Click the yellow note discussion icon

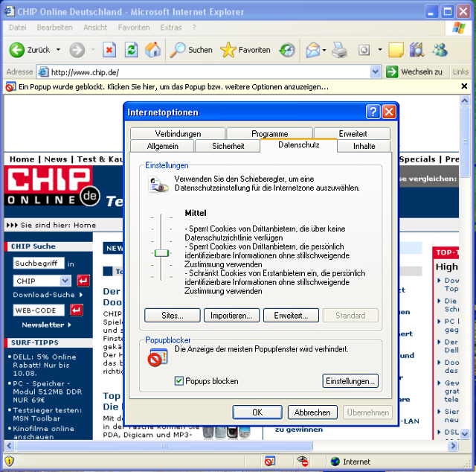[x=396, y=50]
